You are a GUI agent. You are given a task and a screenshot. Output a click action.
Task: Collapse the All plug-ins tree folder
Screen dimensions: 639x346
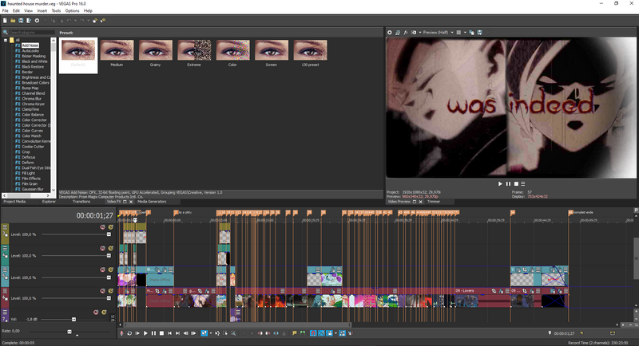click(7, 40)
